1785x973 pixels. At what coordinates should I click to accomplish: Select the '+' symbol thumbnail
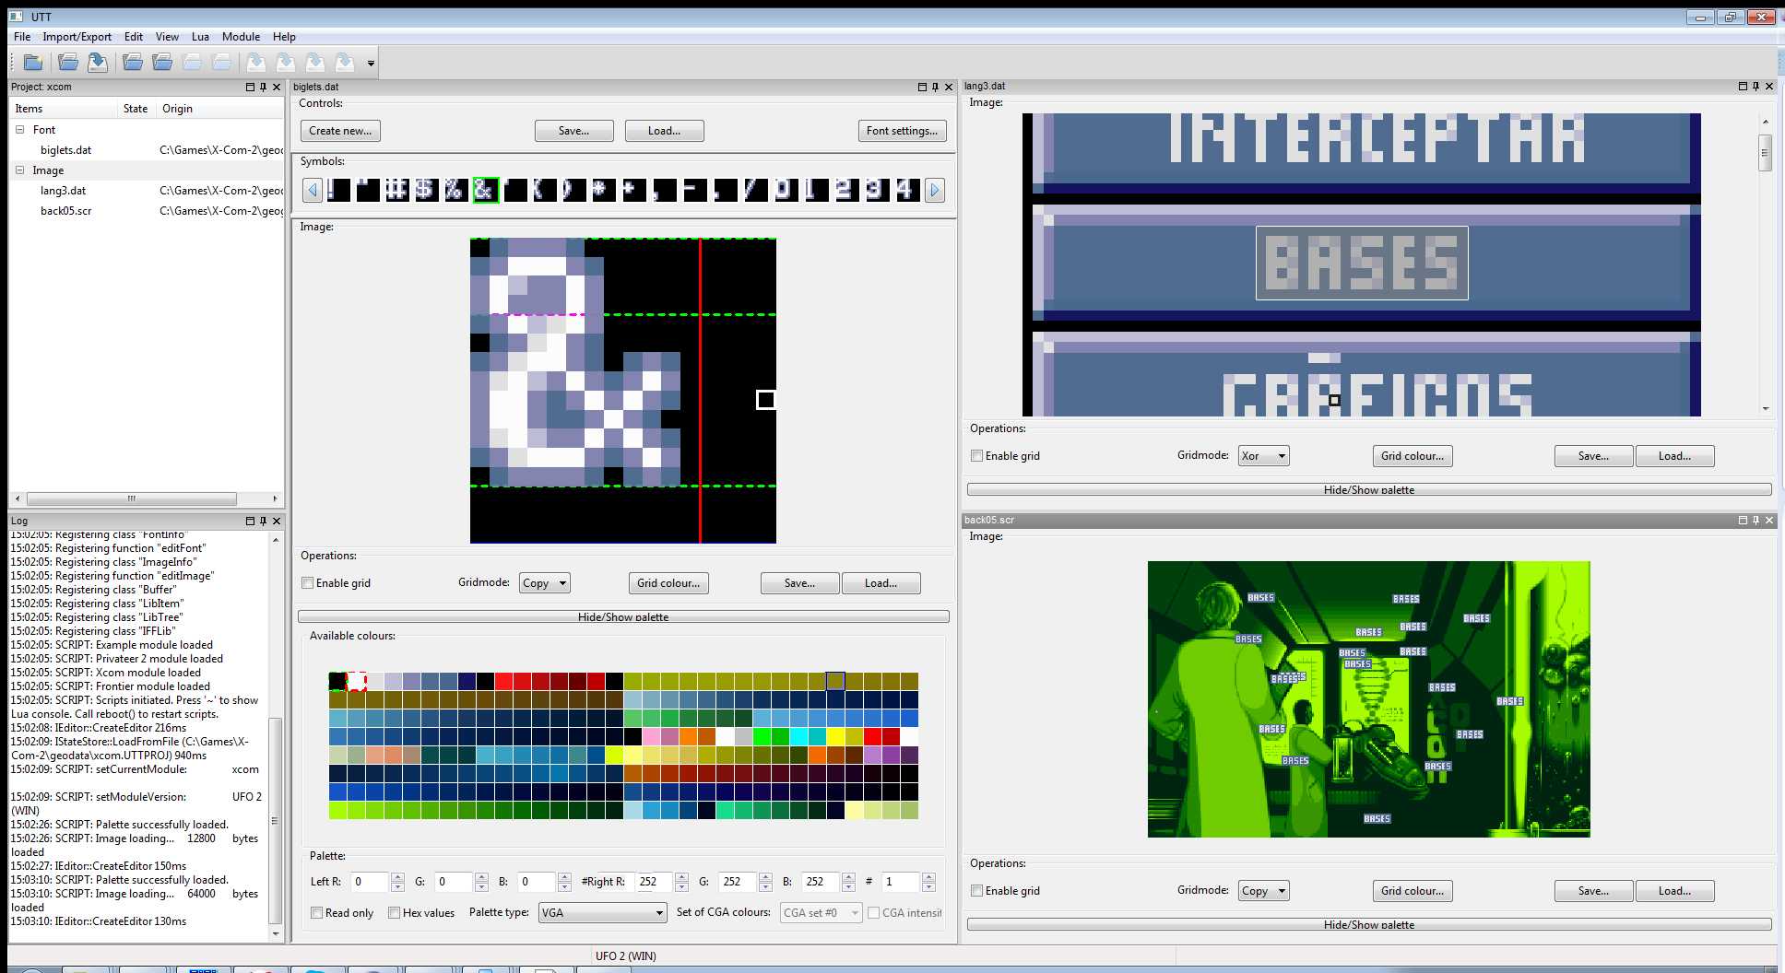[x=633, y=190]
